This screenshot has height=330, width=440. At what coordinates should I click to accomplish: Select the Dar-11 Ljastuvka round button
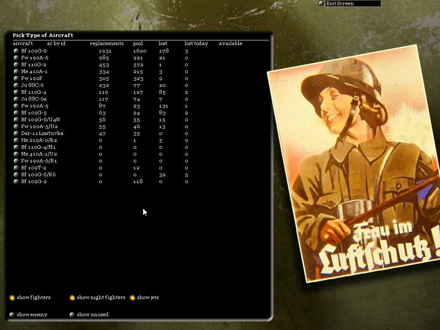pos(16,133)
